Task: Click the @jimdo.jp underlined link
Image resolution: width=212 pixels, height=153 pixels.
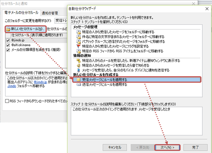Action: 40,82
